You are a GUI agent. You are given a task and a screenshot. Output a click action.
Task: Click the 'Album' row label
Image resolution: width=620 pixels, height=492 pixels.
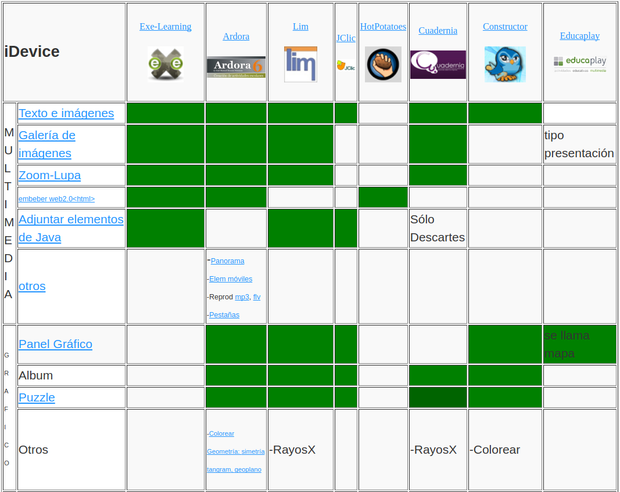(35, 375)
